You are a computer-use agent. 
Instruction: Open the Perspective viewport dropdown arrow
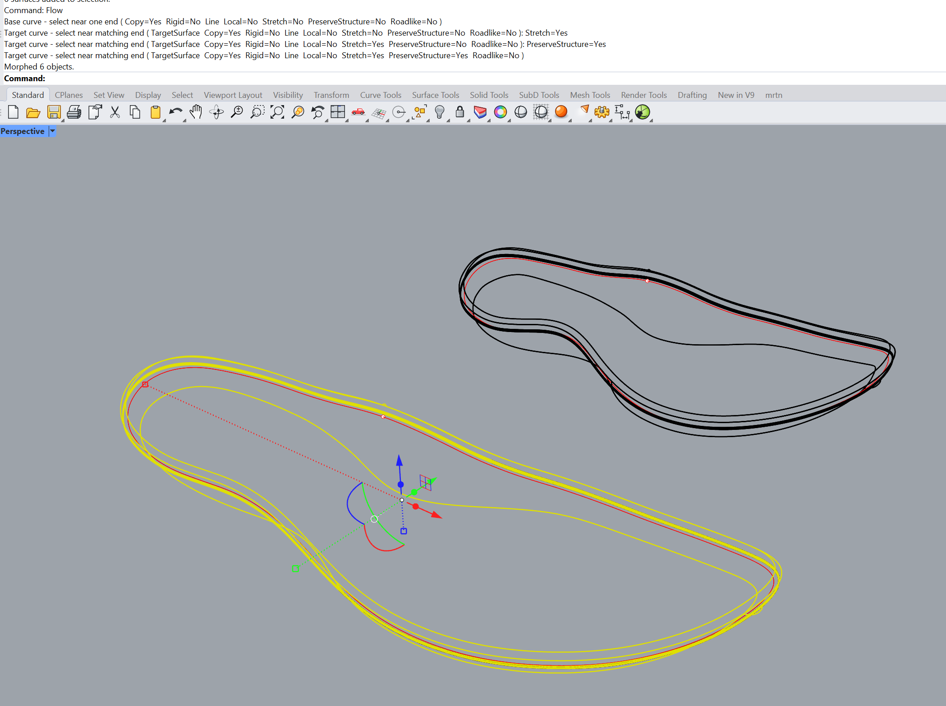(x=53, y=131)
